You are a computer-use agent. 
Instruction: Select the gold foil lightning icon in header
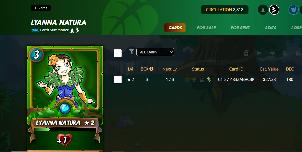tap(274, 10)
